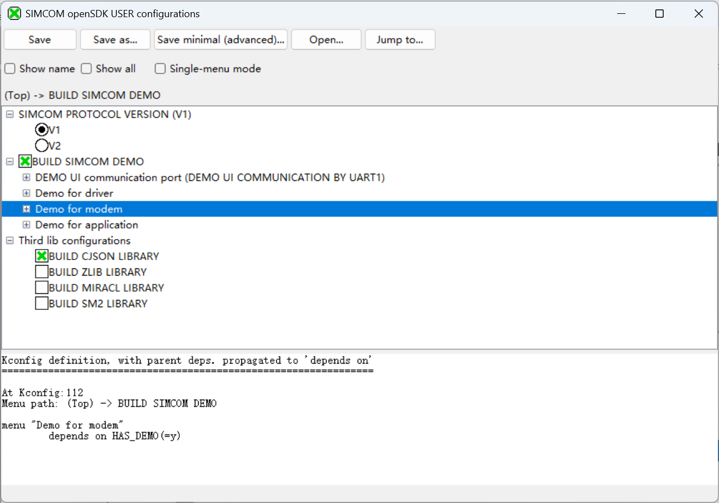Check BUILD SM2 LIBRARY checkbox

pyautogui.click(x=42, y=303)
